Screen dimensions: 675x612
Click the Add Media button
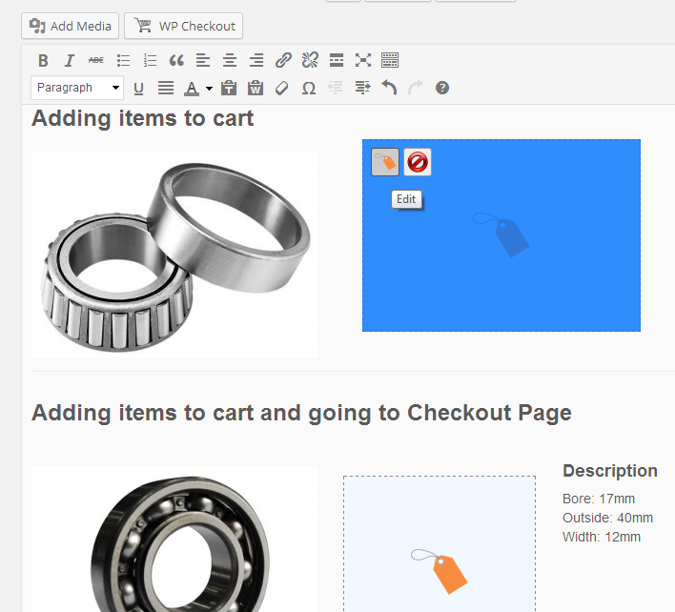click(70, 26)
